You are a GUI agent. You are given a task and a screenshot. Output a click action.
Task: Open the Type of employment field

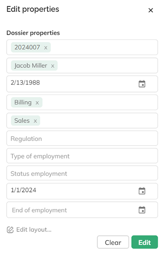coord(82,156)
